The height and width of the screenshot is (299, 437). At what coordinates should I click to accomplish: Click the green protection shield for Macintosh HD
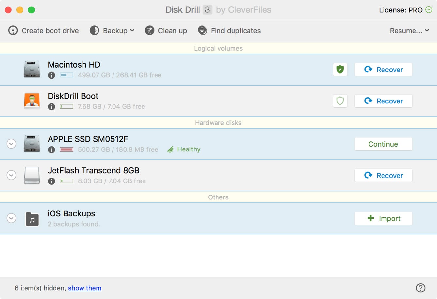(340, 70)
